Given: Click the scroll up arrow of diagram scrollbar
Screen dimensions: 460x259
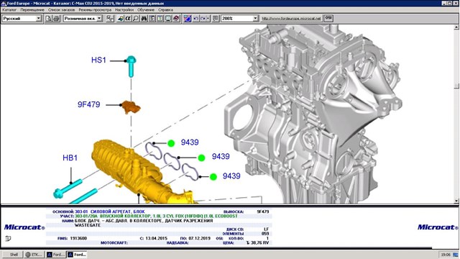Looking at the screenshot, I should click(x=456, y=27).
